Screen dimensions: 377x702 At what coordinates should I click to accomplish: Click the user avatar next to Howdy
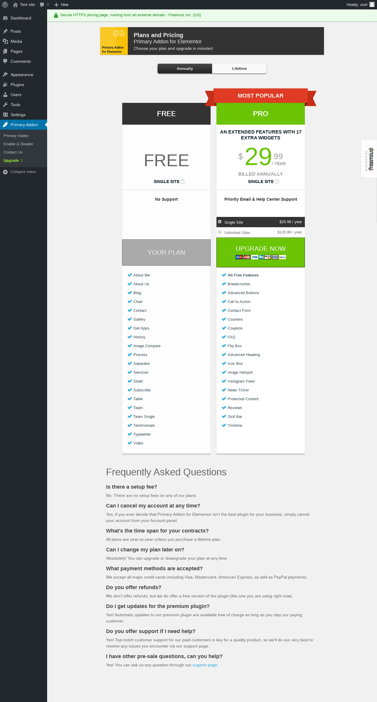(x=372, y=4)
